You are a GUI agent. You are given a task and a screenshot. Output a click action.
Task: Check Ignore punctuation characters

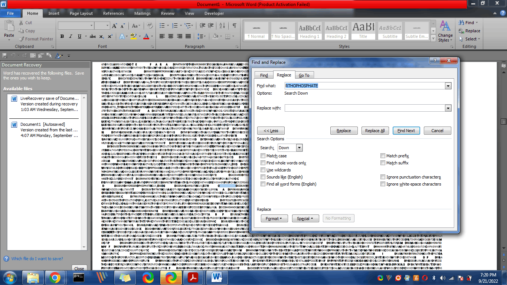pos(383,177)
